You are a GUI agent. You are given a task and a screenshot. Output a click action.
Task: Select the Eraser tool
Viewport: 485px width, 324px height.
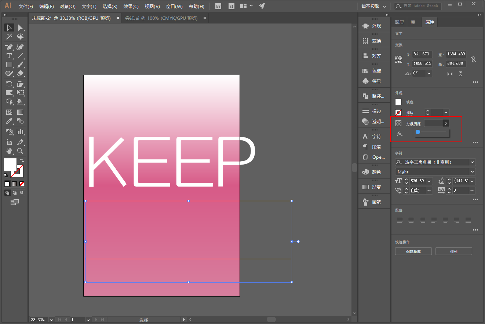(x=21, y=73)
